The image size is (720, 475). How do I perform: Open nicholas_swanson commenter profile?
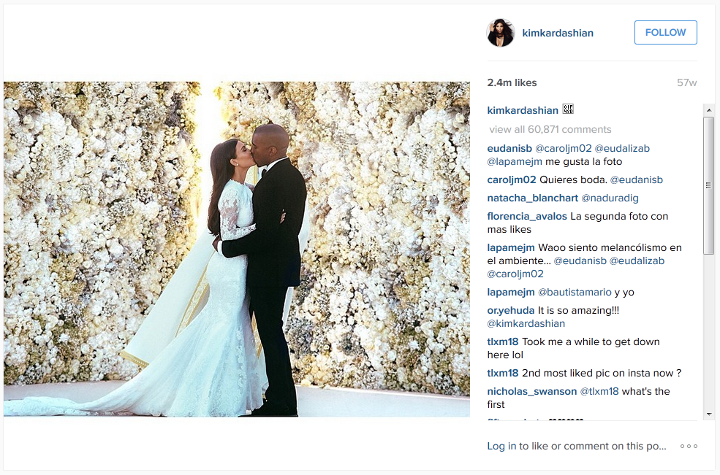pos(531,392)
